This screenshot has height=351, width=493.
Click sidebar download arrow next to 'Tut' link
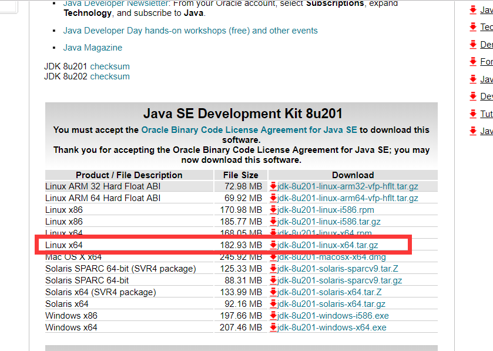[x=473, y=113]
